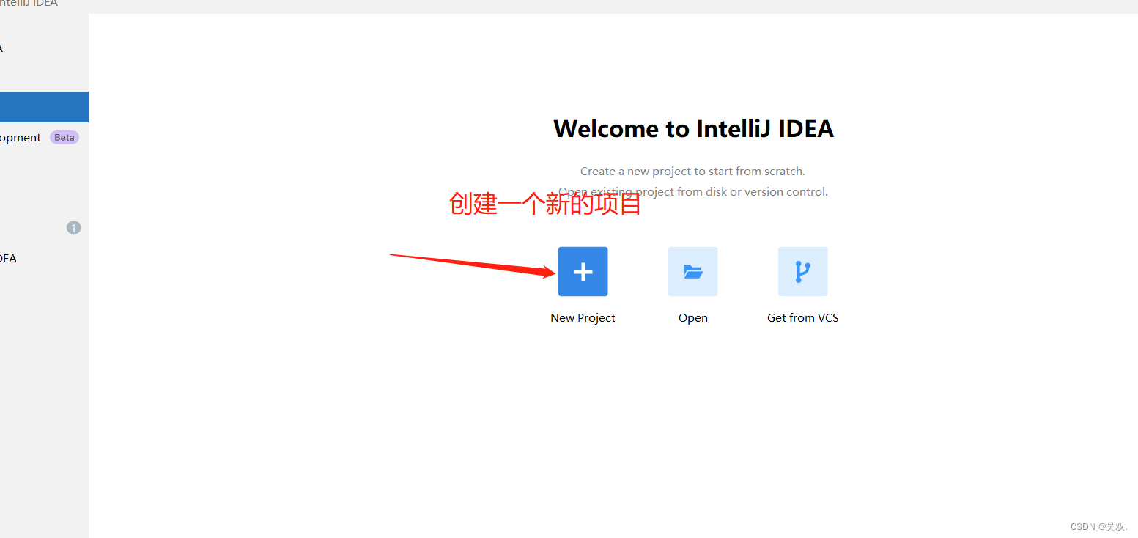Open the Remote Development Beta sidebar item
Viewport: 1138px width, 538px height.
coord(44,138)
